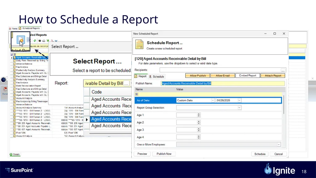Click the report icon beside Bank Reconciliation Report
Viewport: 316px width, 178px height.
click(15, 86)
